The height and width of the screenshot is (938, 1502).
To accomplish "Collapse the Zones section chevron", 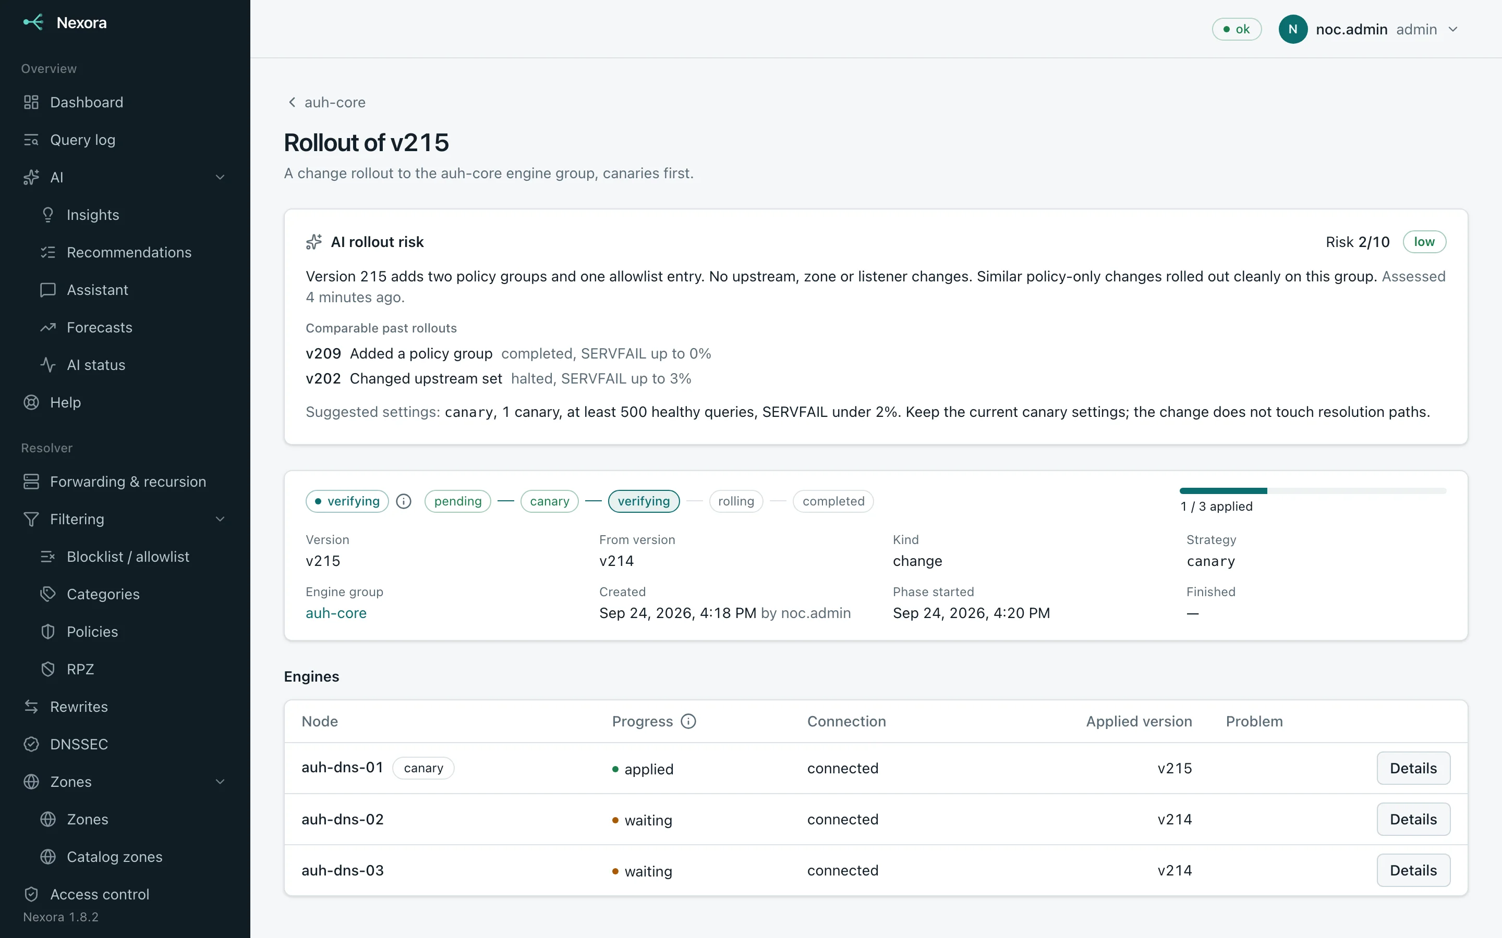I will point(220,782).
